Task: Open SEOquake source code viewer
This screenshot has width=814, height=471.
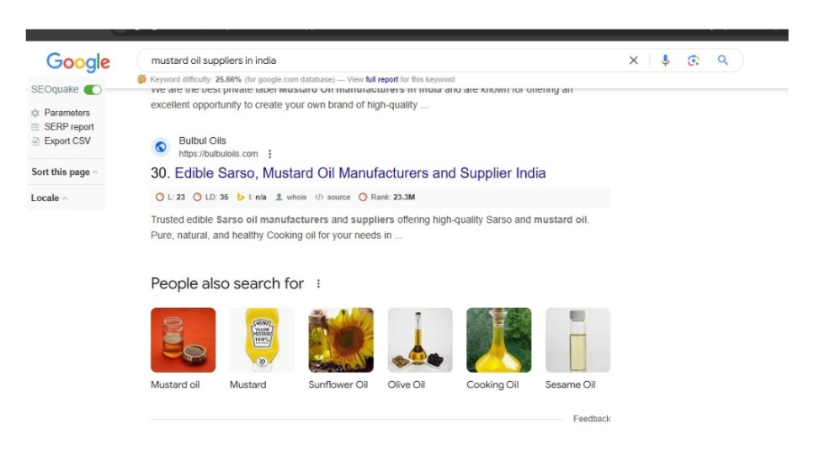Action: 333,197
